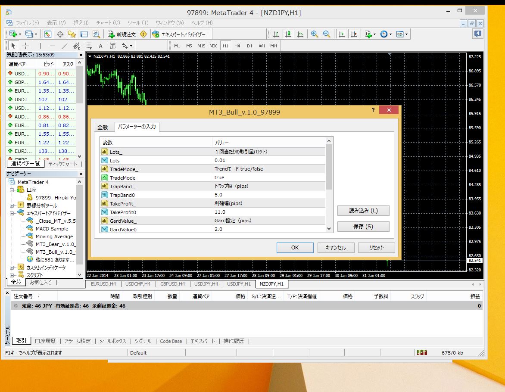Toggle the Navigator folder-star icon
505x392 pixels.
[x=72, y=34]
